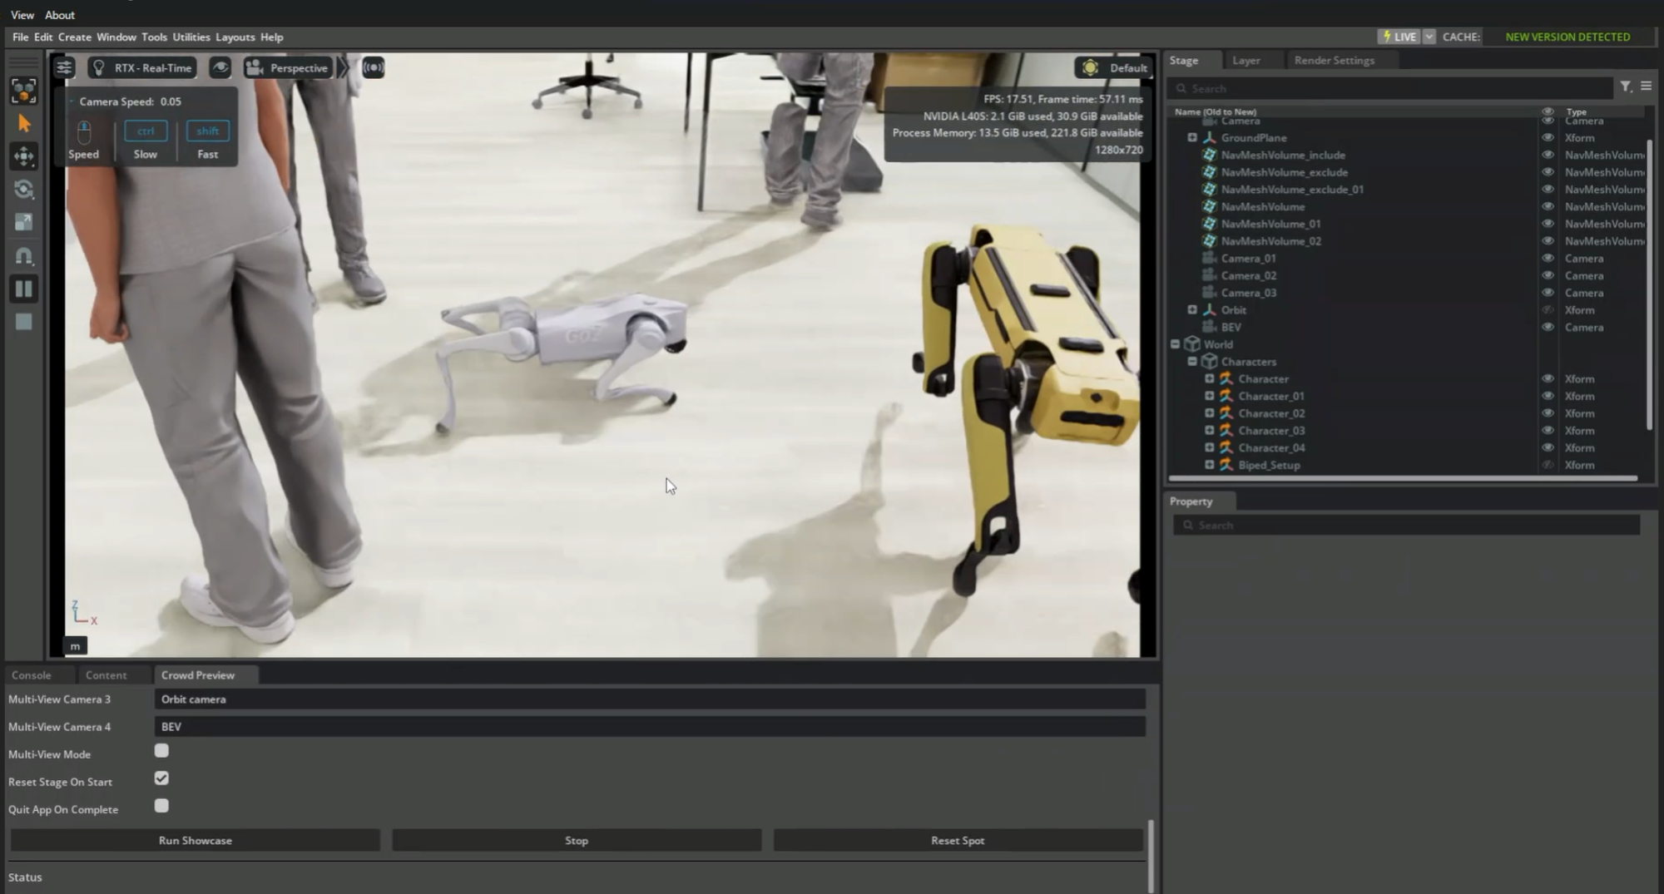Stop the simulation with the square stop icon
The image size is (1664, 894).
click(x=23, y=322)
